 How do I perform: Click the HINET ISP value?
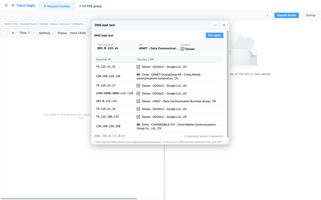tap(158, 48)
